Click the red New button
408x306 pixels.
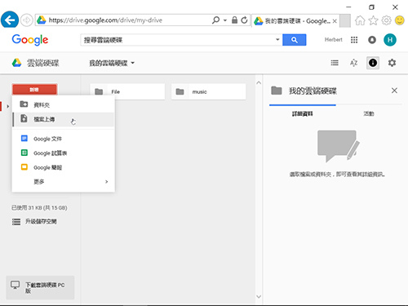34,90
